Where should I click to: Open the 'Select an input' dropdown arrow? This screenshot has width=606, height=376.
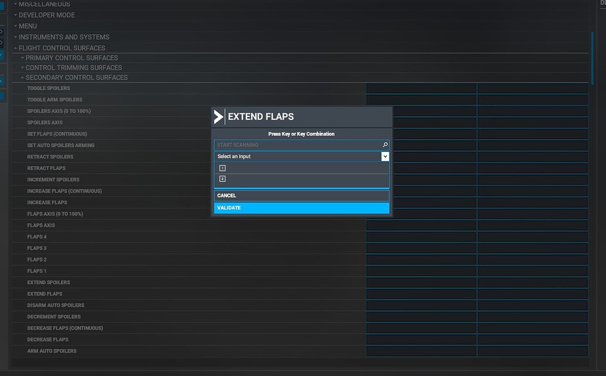coord(385,157)
